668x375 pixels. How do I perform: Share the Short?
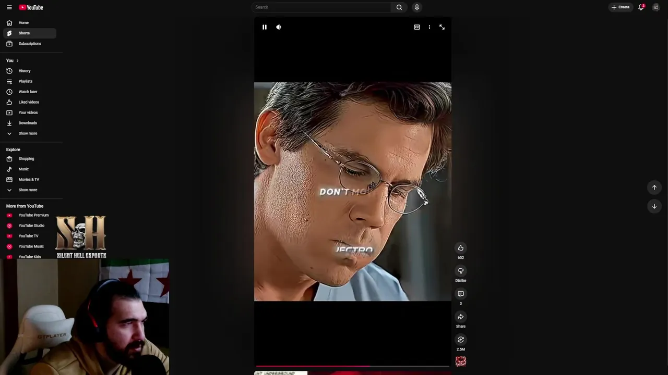(x=461, y=317)
